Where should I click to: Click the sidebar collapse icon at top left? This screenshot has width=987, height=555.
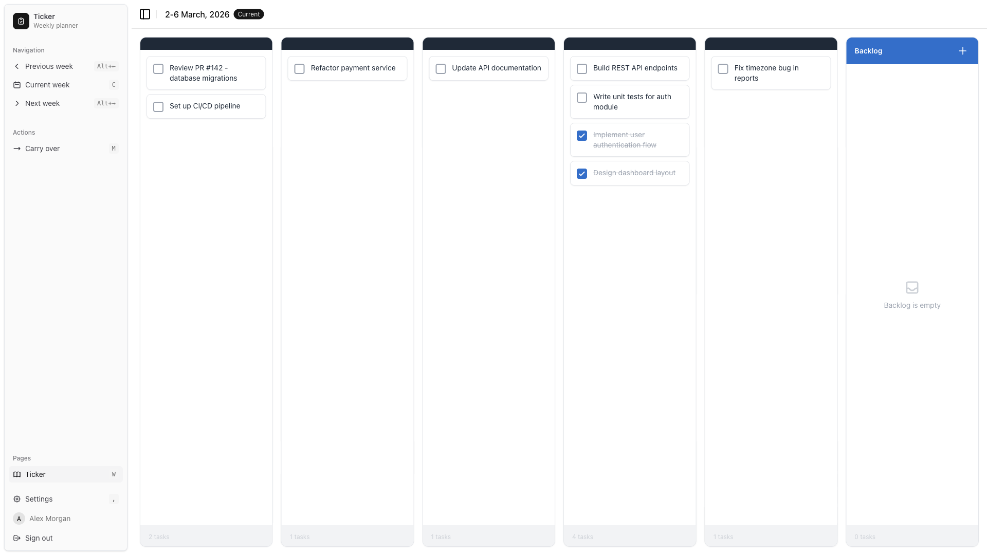pos(144,14)
